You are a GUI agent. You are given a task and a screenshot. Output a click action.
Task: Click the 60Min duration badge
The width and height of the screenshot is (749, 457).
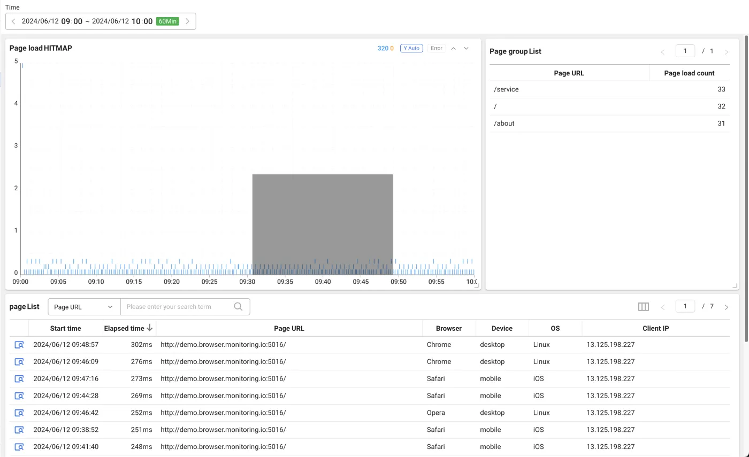pyautogui.click(x=167, y=21)
